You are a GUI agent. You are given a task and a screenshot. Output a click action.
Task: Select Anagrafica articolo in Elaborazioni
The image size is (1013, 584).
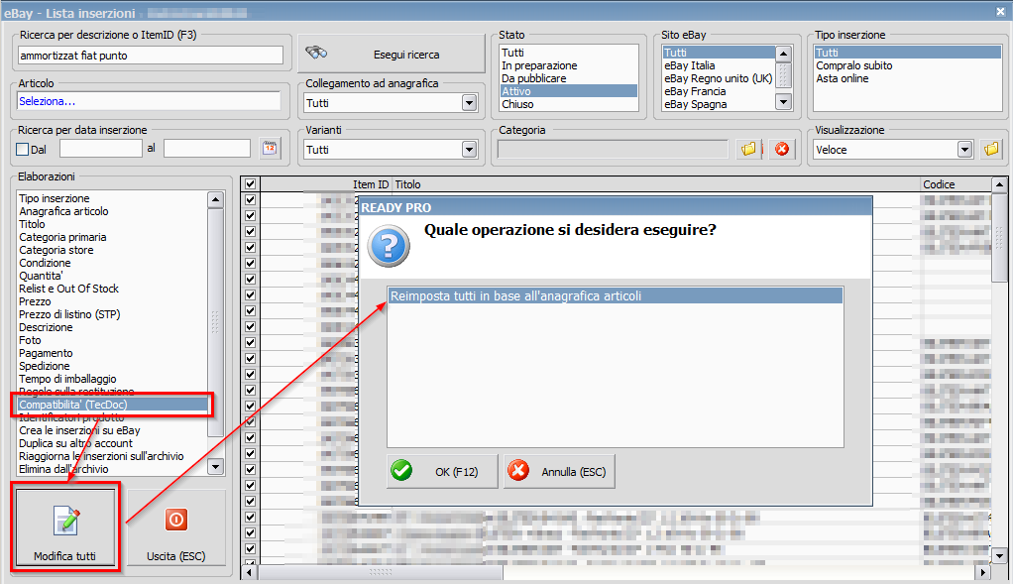(x=112, y=211)
